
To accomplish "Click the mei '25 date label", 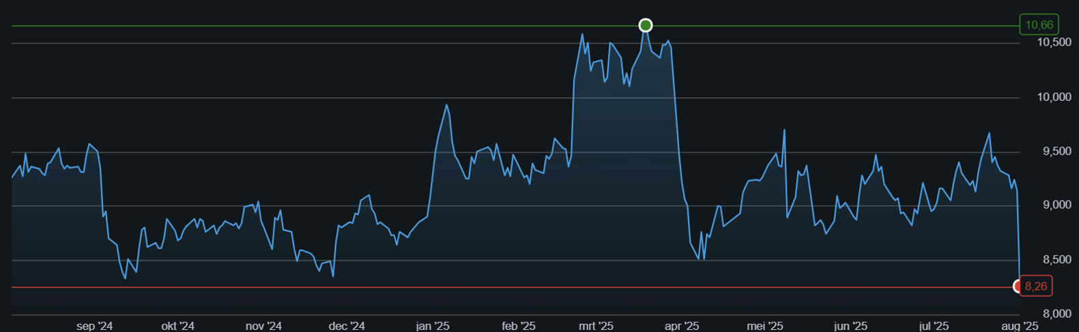I will tap(765, 326).
